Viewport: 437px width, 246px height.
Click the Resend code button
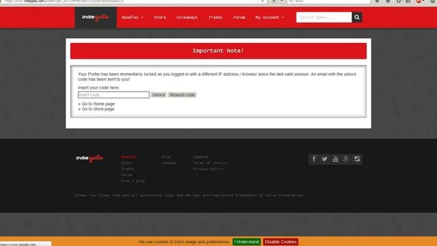coord(182,95)
